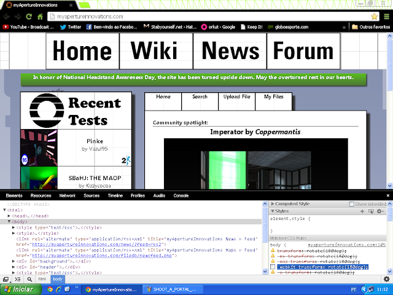Open the Search tab on the site

200,101
